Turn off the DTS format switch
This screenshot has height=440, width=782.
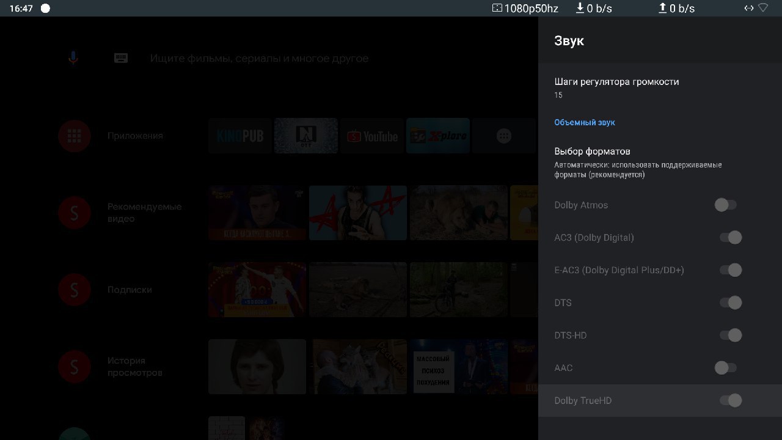pos(731,302)
